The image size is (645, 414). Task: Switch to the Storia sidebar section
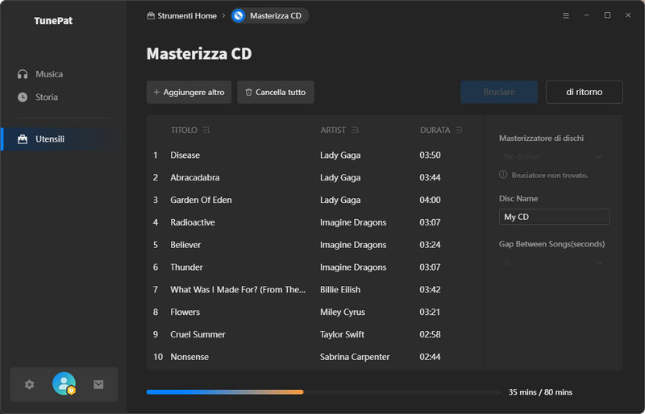[x=47, y=97]
